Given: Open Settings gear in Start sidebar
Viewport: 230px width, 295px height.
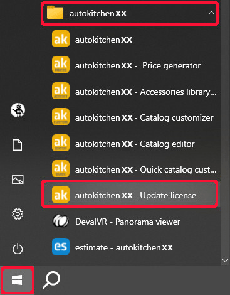Looking at the screenshot, I should [x=18, y=214].
